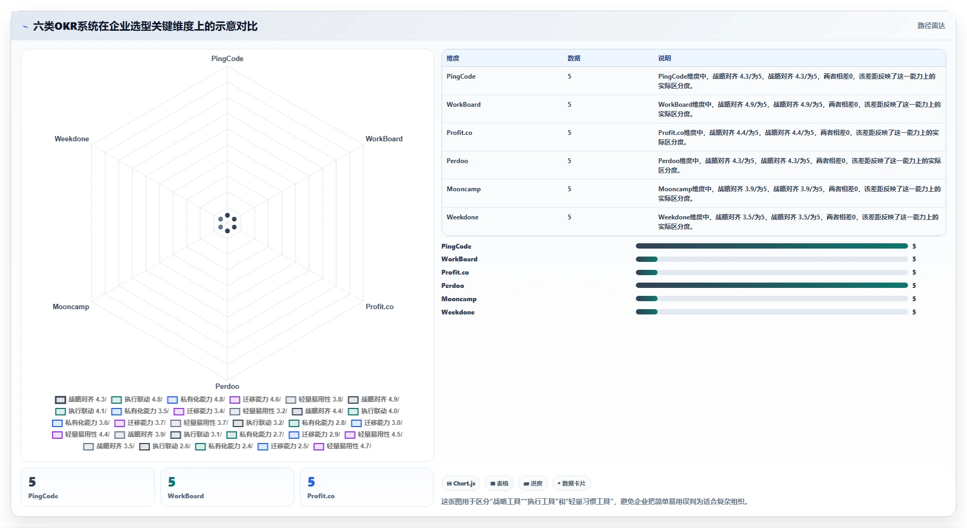Click the chart title 六类OKR系统 heading
967x528 pixels.
[145, 27]
